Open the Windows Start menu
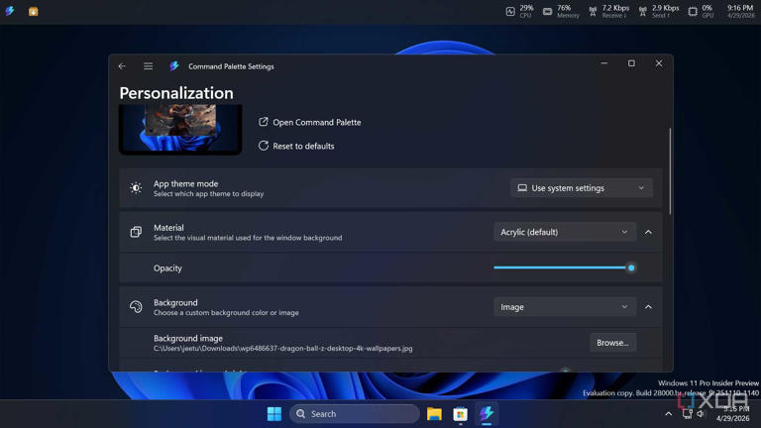The height and width of the screenshot is (428, 761). click(x=274, y=414)
